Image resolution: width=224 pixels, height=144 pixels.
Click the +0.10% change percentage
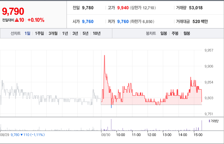36,20
